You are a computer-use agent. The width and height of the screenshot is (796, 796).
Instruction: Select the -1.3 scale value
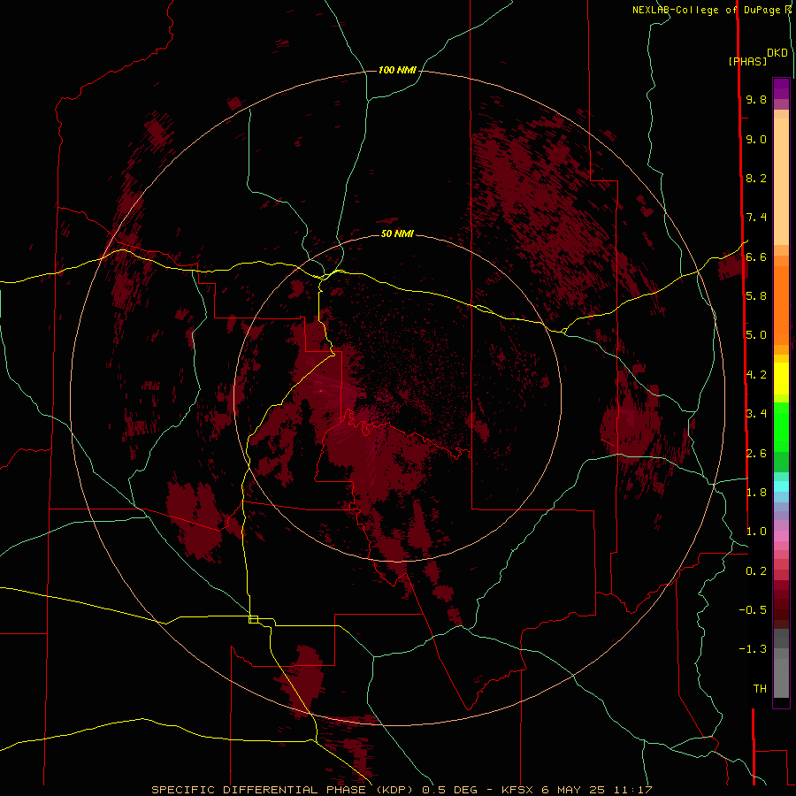753,649
